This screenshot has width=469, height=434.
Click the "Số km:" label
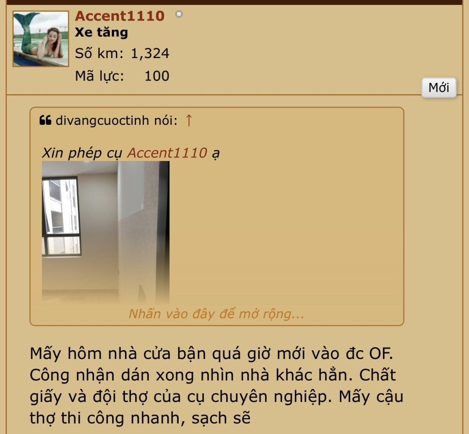tap(99, 54)
